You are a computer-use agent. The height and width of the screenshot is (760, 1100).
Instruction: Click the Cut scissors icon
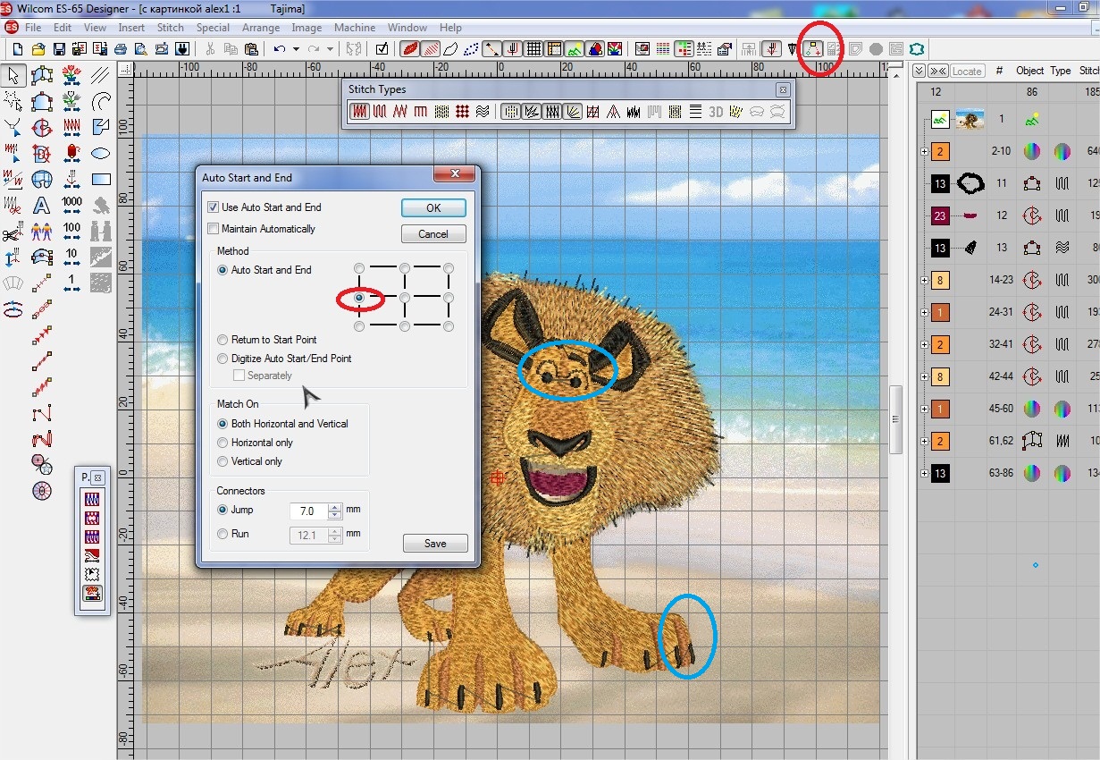pos(211,48)
